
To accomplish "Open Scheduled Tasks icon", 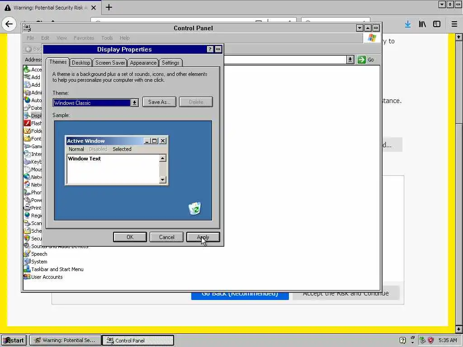I will pyautogui.click(x=27, y=230).
